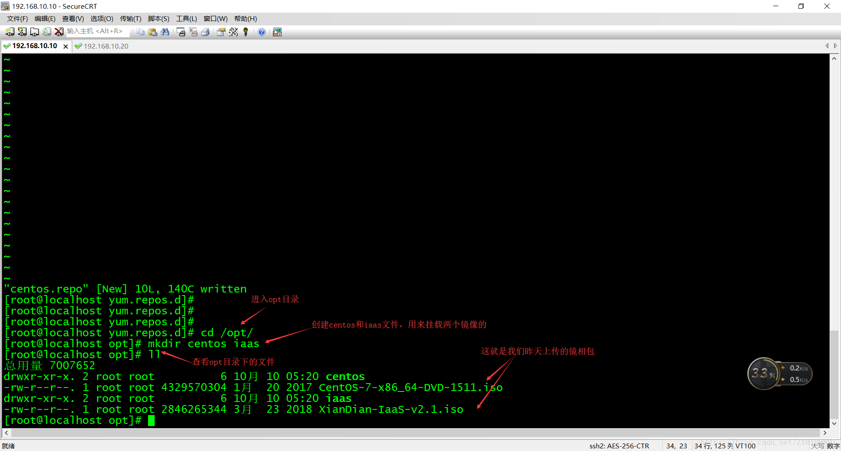Screen dimensions: 841x451
Task: Click the SecureCRT title bar app icon
Action: click(x=5, y=6)
